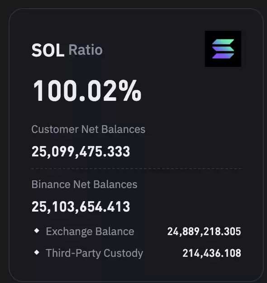Click the diamond bullet beside Exchange Balance
Viewport: 267px width, 283px height.
click(37, 231)
